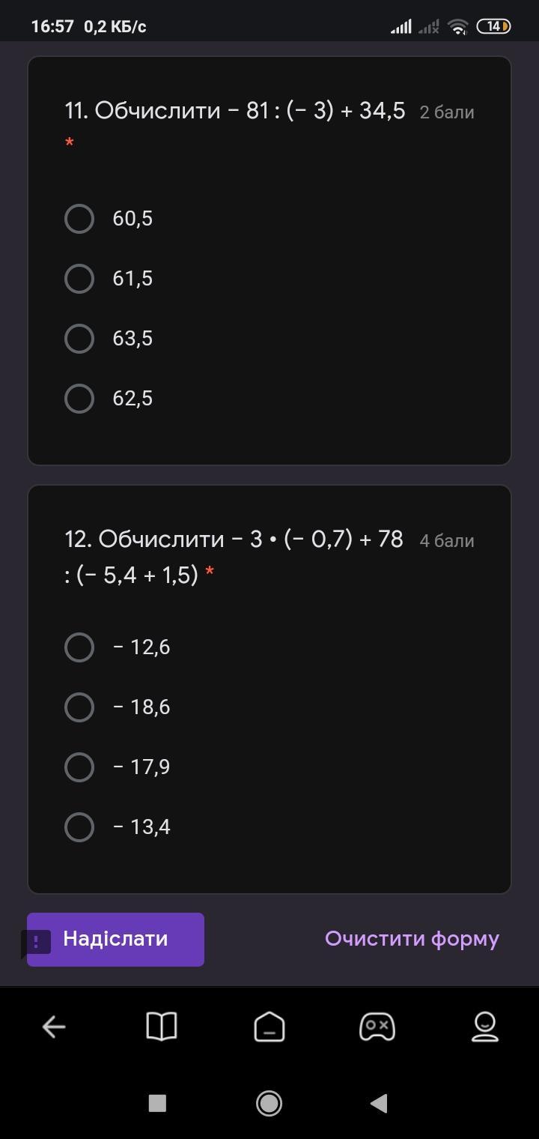Tap the Android home circle button
Image resolution: width=539 pixels, height=1139 pixels.
click(269, 1103)
